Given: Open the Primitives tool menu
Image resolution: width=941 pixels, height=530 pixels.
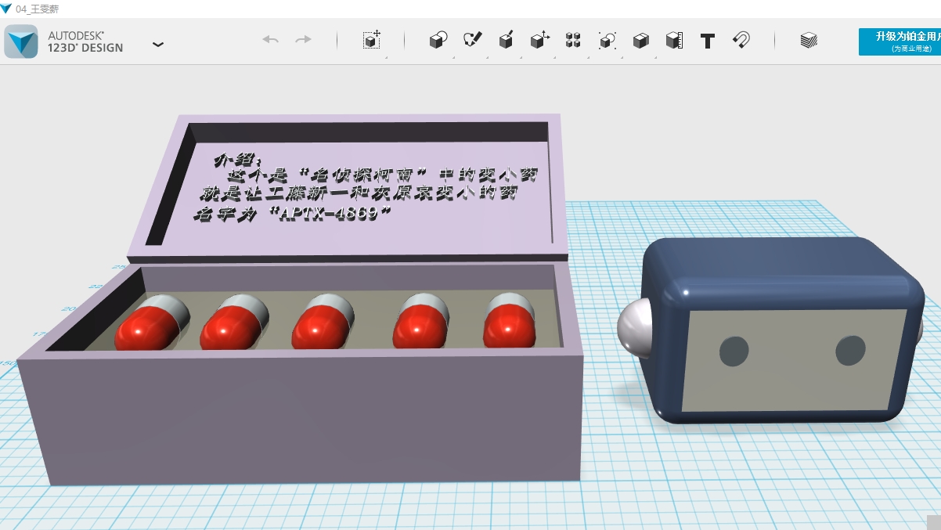Looking at the screenshot, I should click(438, 40).
